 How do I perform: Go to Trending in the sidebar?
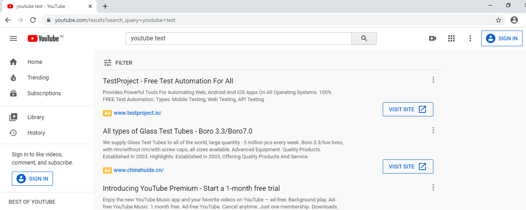pyautogui.click(x=38, y=78)
